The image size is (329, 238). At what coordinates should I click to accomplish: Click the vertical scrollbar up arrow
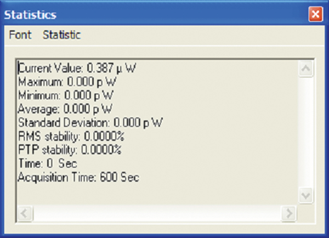point(305,68)
